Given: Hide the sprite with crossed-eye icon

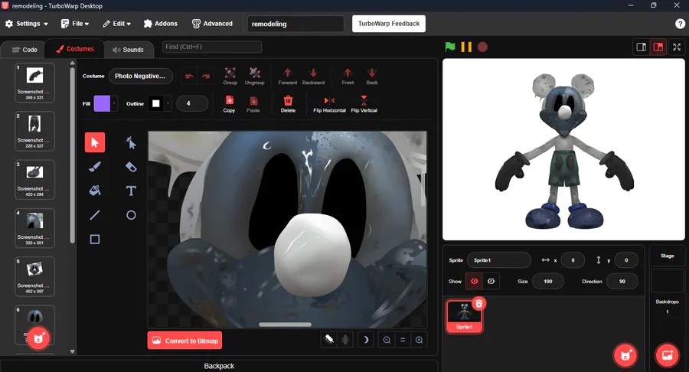Looking at the screenshot, I should coord(491,281).
